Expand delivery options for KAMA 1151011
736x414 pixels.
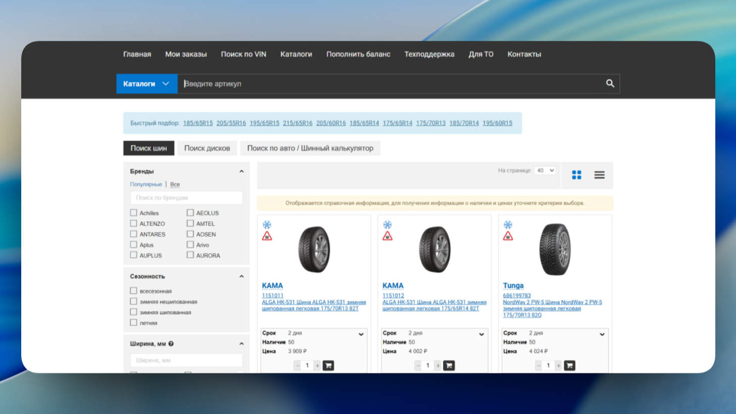coord(361,334)
